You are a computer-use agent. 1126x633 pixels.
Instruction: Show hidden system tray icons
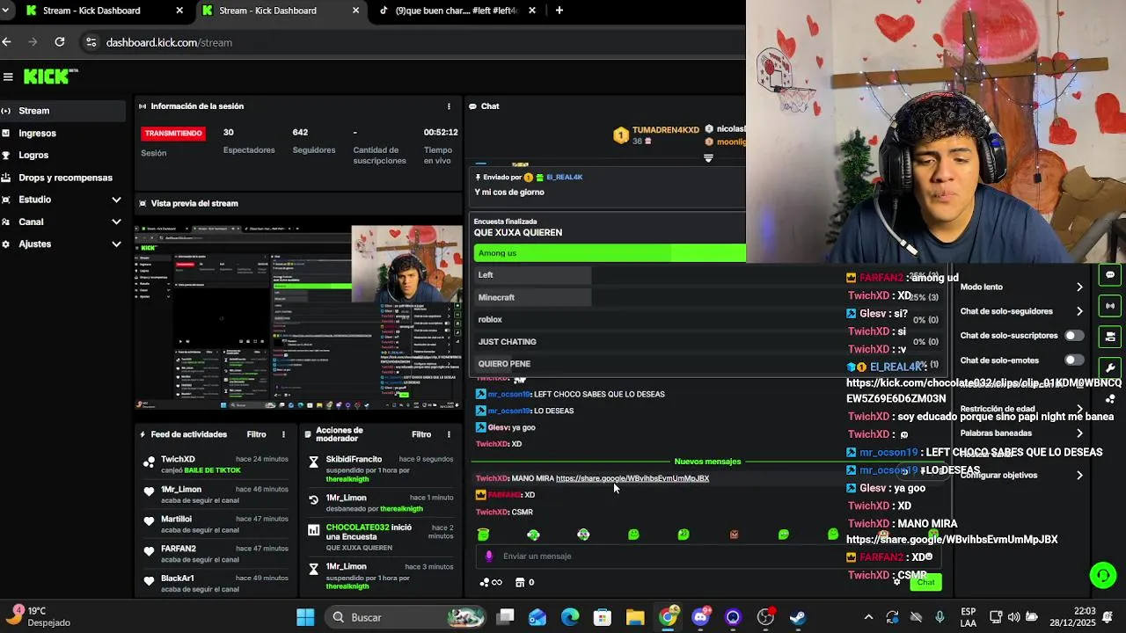868,617
